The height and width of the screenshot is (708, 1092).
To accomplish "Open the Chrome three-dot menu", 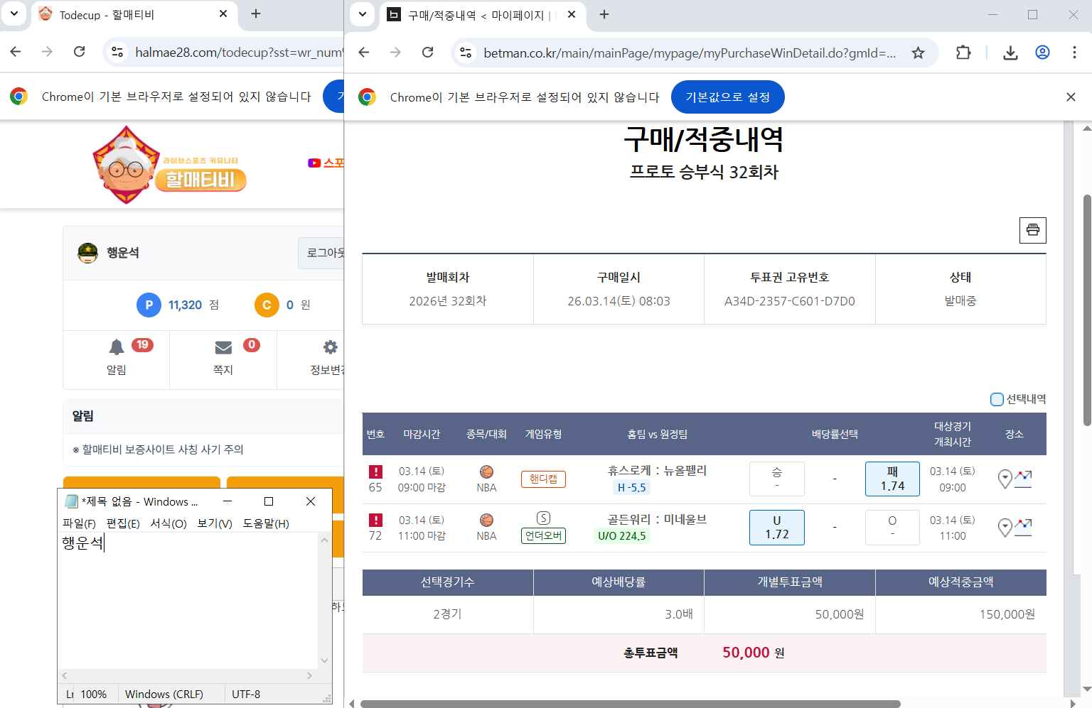I will coord(1074,53).
